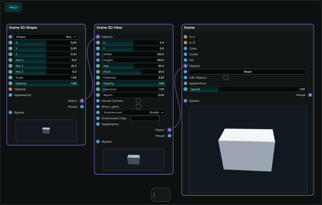Click the Objects input port on Scene node
Viewport: 322px width, 205px height.
pos(185,66)
